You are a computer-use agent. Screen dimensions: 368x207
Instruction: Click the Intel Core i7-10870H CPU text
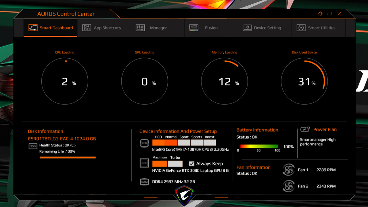[x=190, y=149]
